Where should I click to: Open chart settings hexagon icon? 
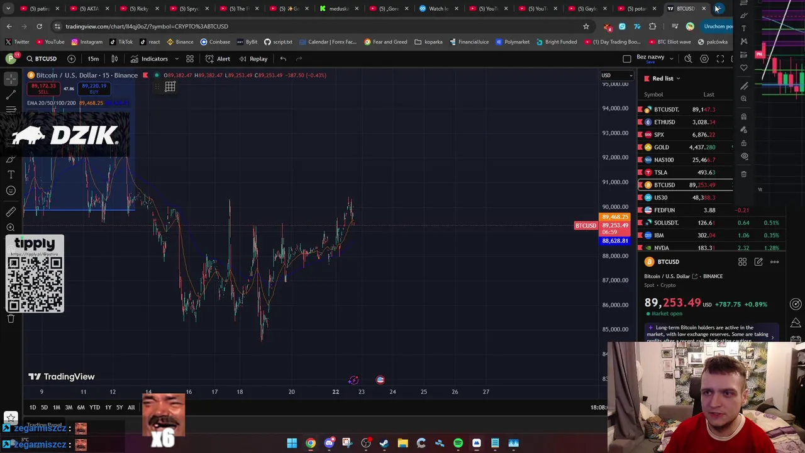(x=704, y=59)
